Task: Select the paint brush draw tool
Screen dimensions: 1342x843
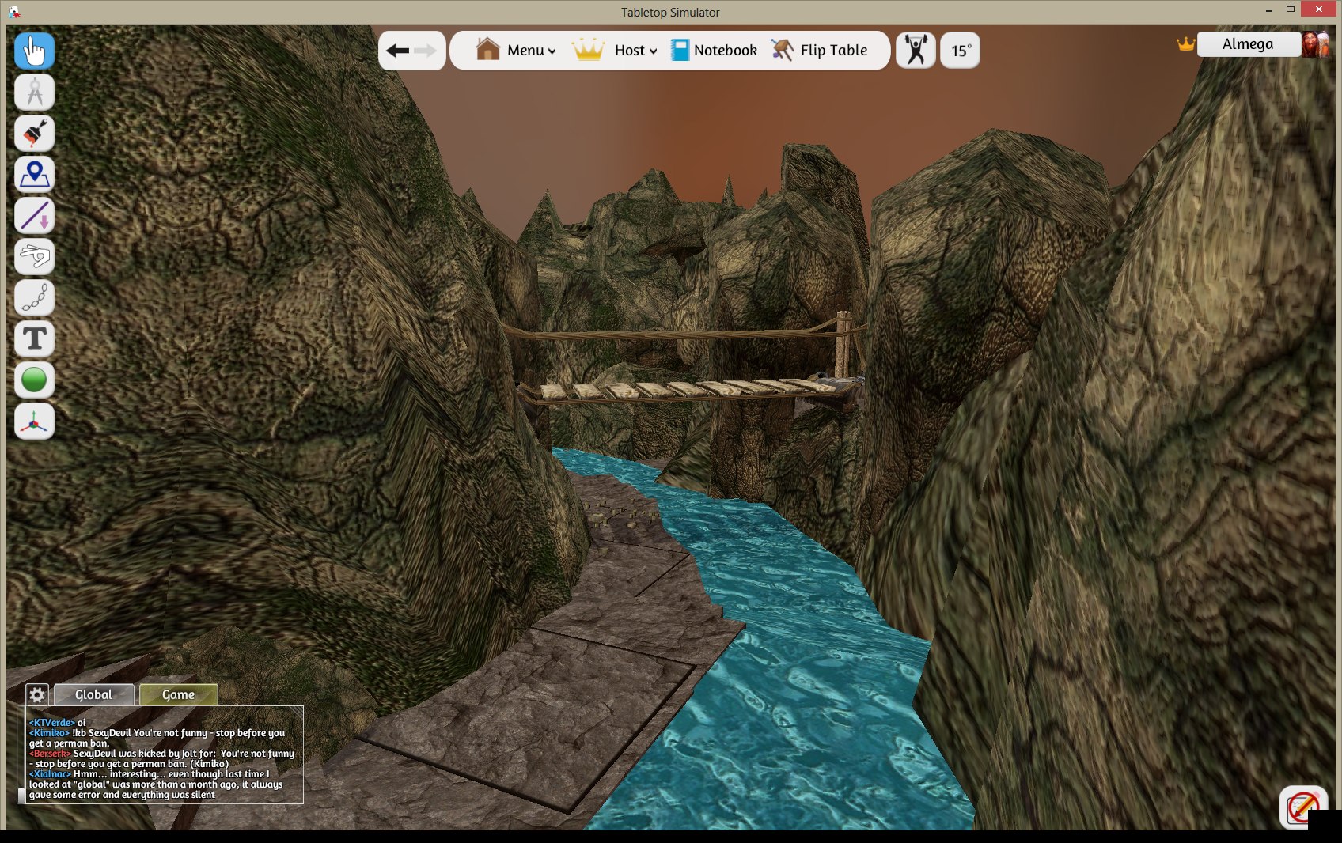Action: [x=34, y=133]
